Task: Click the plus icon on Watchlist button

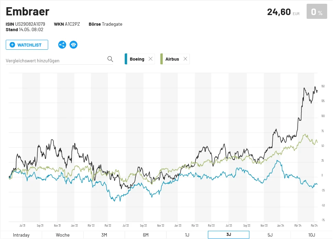Action: 12,45
